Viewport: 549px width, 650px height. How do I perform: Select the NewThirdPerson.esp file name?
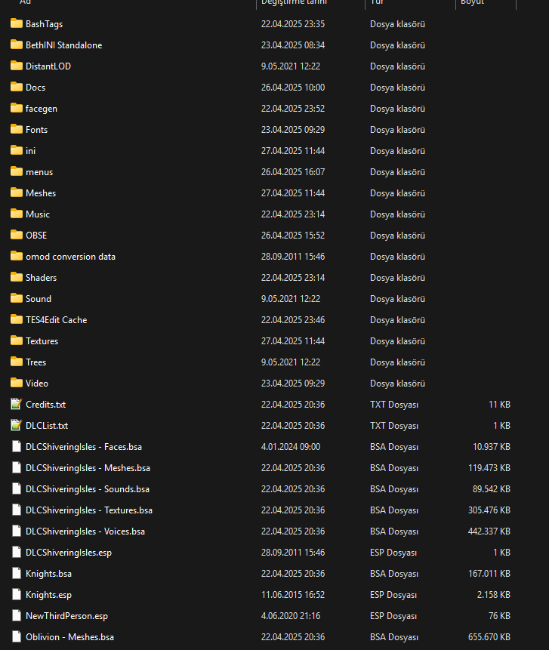[66, 616]
